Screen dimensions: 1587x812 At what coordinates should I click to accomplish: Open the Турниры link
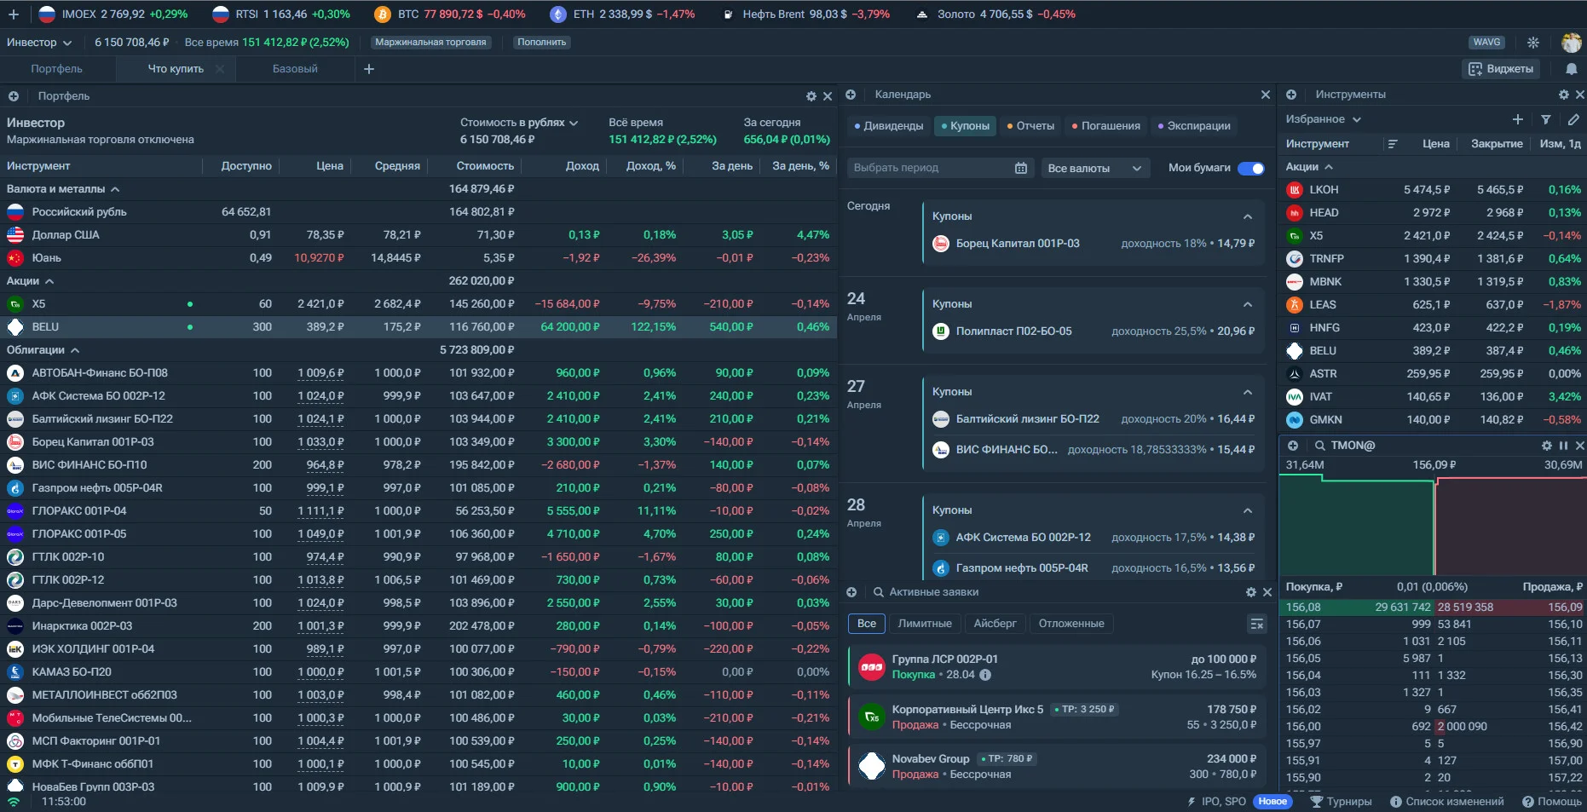click(1341, 802)
